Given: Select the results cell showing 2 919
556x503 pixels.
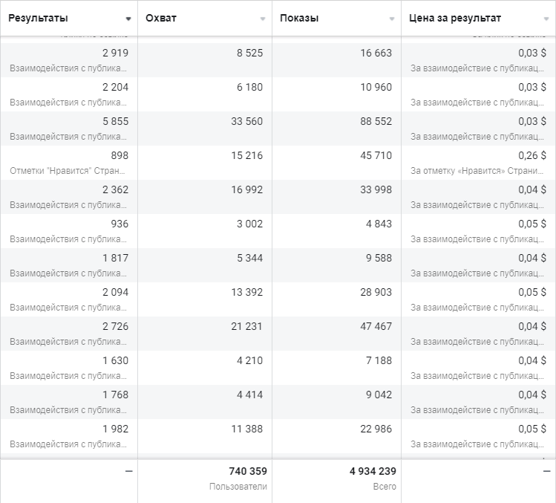Looking at the screenshot, I should pos(69,60).
